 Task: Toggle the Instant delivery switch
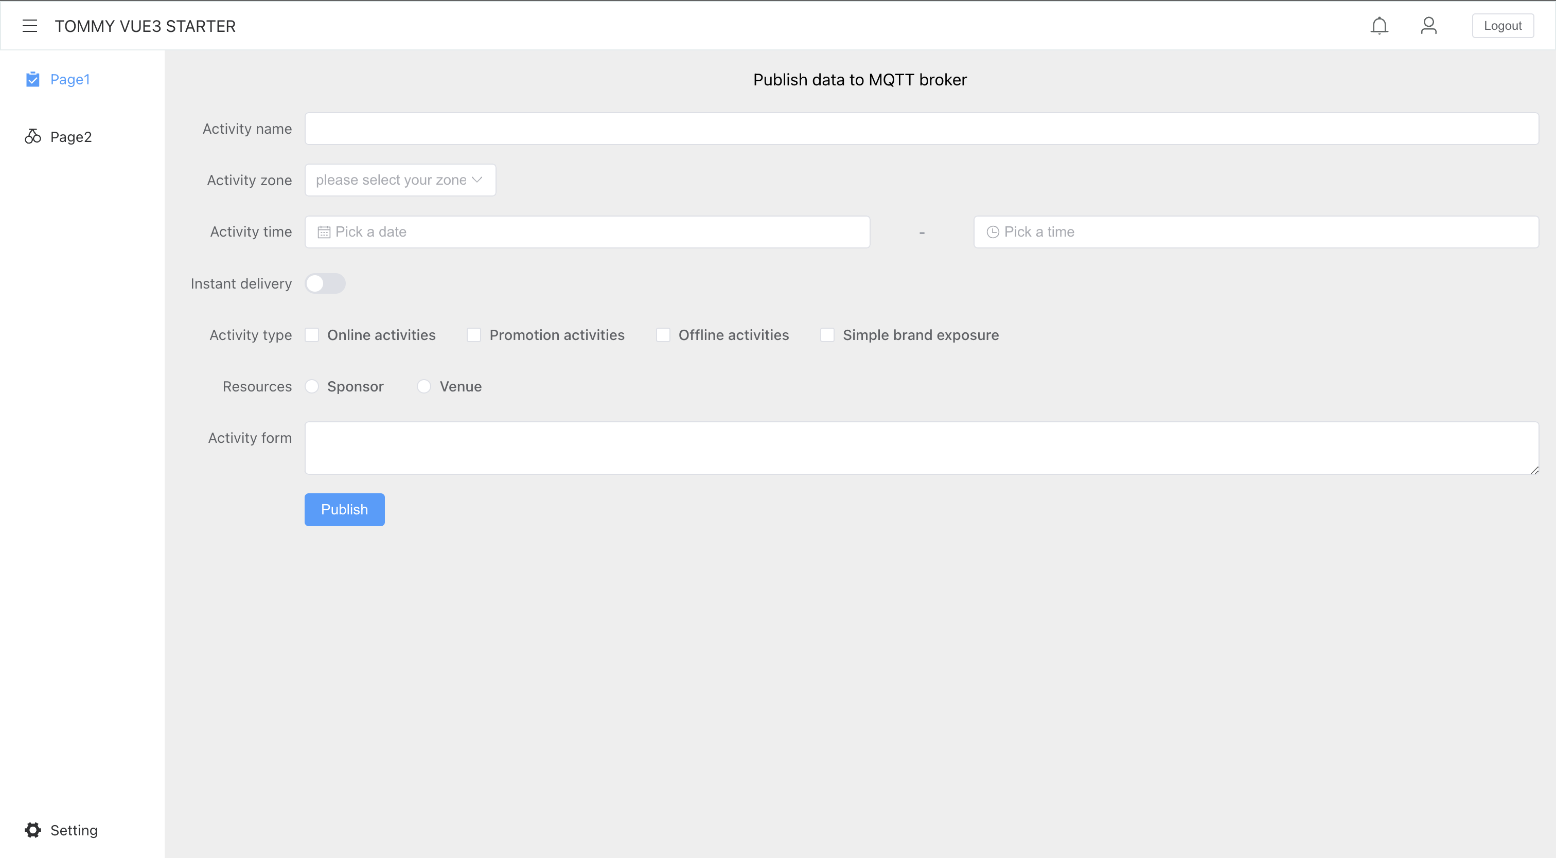pyautogui.click(x=325, y=283)
